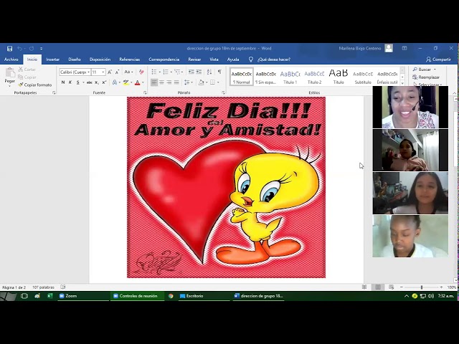Image resolution: width=459 pixels, height=344 pixels.
Task: Justify the text
Action: pos(176,82)
